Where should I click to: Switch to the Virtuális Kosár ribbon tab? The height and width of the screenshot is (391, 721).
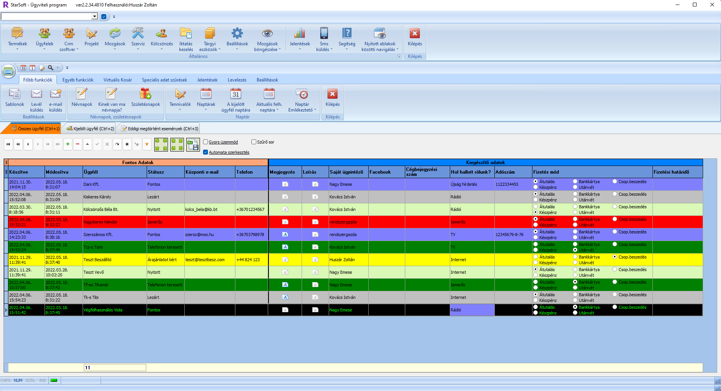tap(118, 80)
